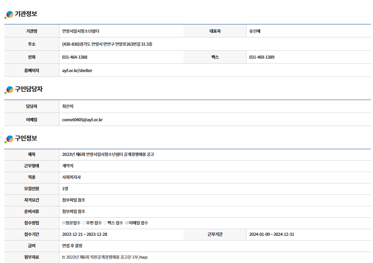Click the contact person name 최은미
This screenshot has width=373, height=263.
coord(68,106)
